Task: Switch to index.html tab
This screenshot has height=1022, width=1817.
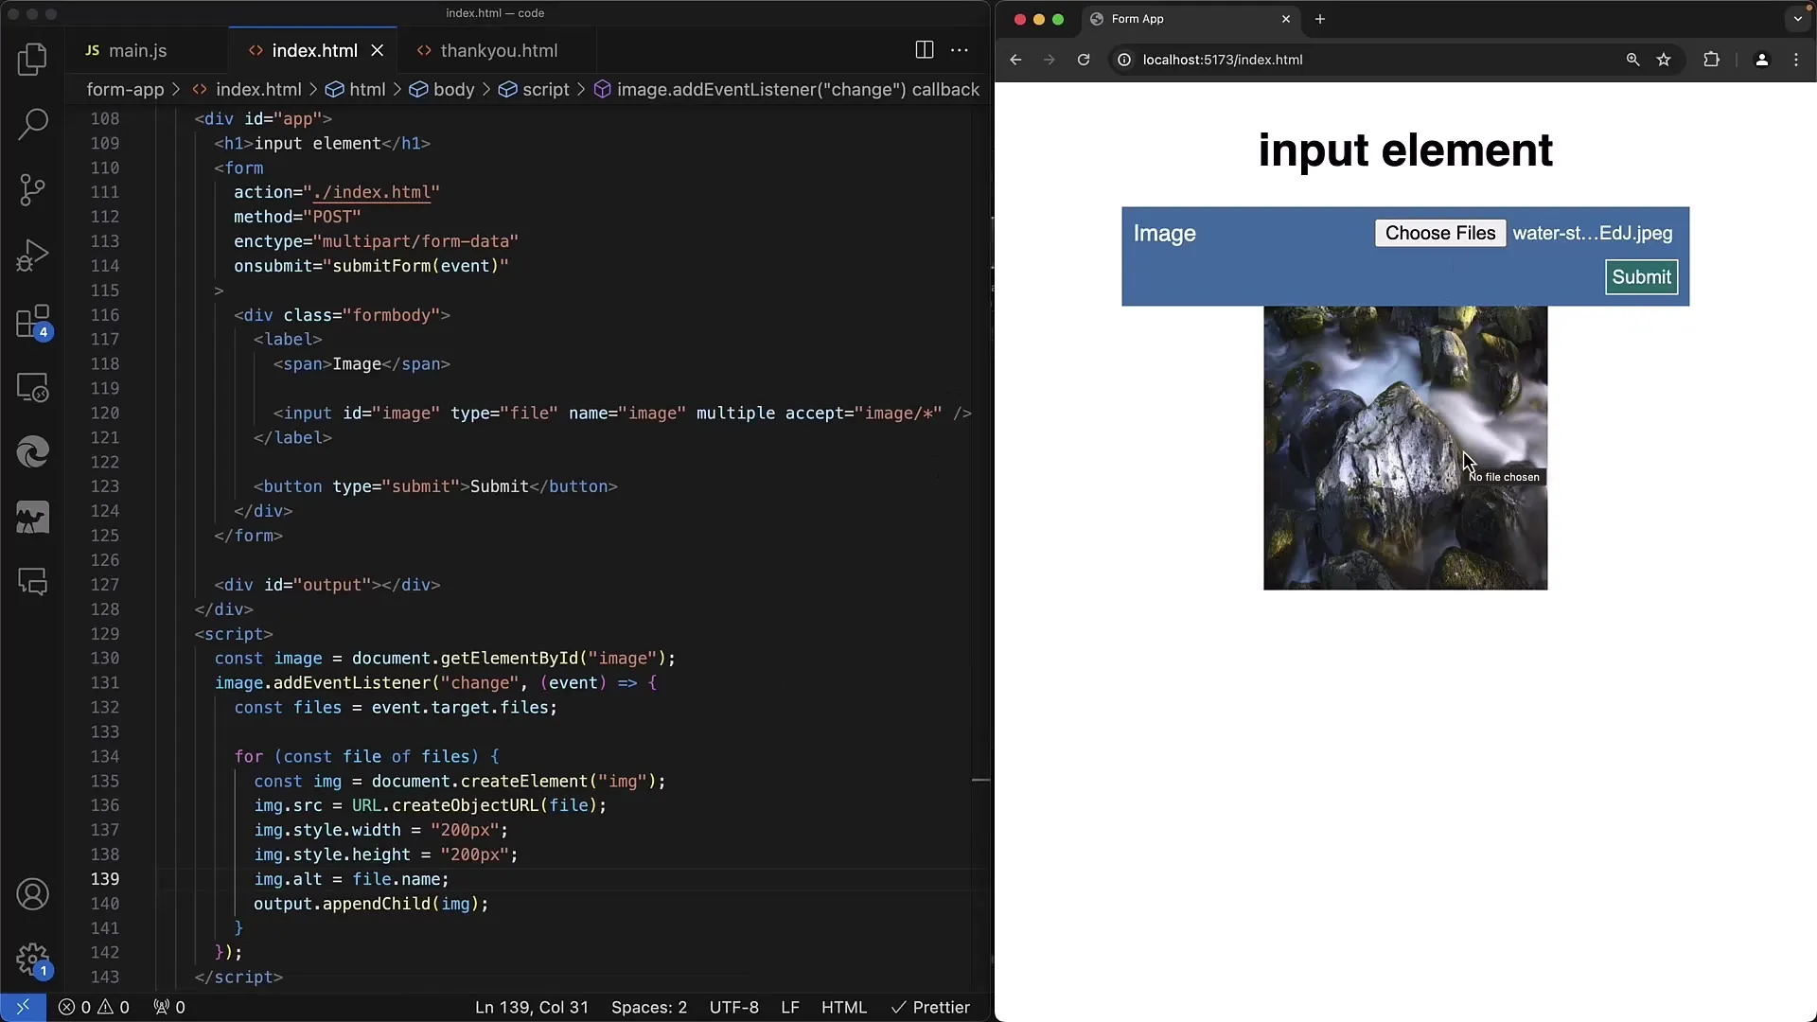Action: pyautogui.click(x=313, y=50)
